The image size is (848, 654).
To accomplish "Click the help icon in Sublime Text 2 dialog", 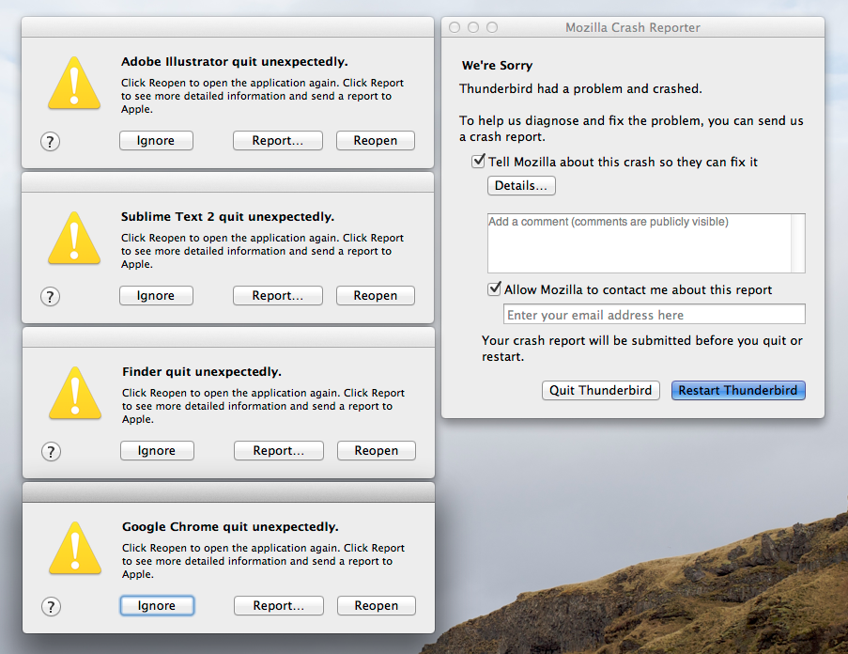I will [x=51, y=296].
